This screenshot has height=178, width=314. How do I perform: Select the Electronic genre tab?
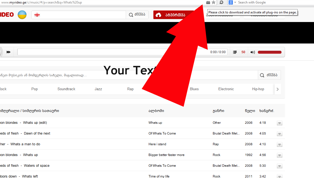[226, 89]
